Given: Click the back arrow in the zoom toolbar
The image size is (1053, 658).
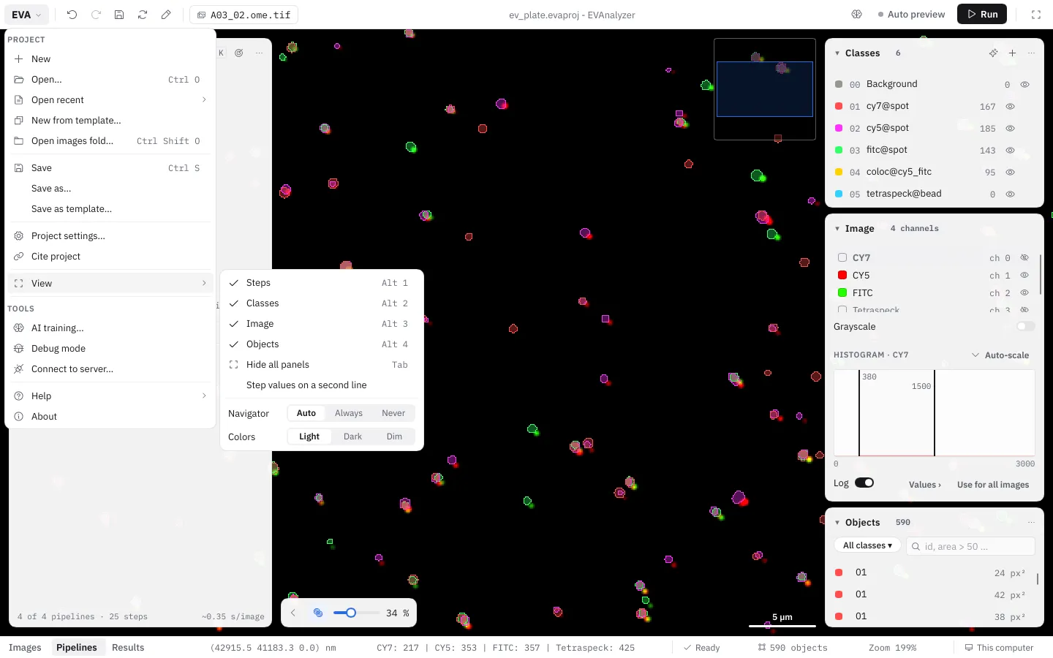Looking at the screenshot, I should [x=293, y=613].
